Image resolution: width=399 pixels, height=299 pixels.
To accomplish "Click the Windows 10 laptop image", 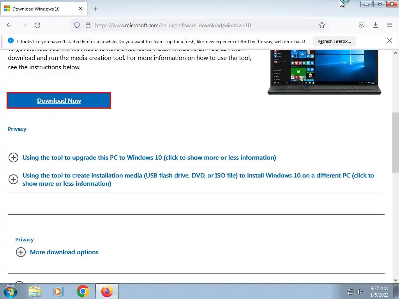I will pyautogui.click(x=325, y=72).
